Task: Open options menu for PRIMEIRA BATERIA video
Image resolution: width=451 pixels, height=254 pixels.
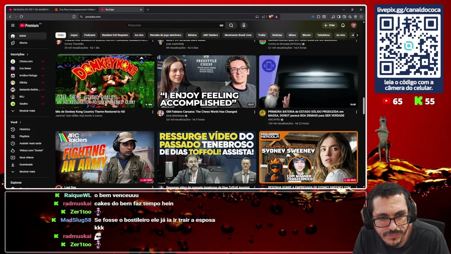Action: pyautogui.click(x=356, y=112)
